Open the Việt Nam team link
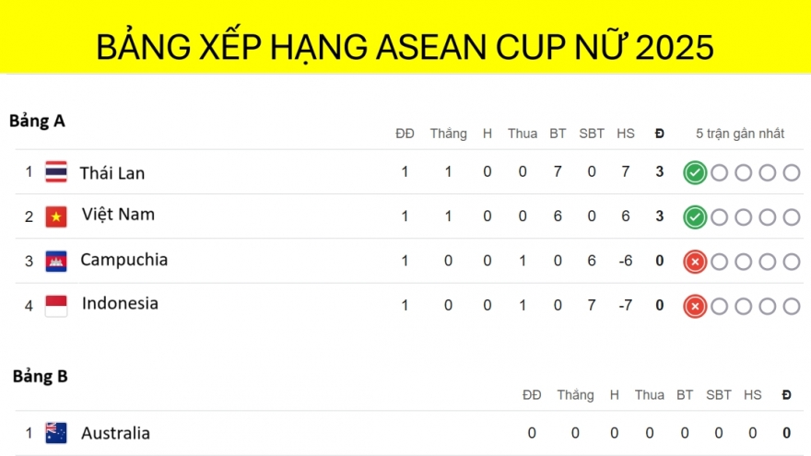The height and width of the screenshot is (456, 811). coord(118,215)
